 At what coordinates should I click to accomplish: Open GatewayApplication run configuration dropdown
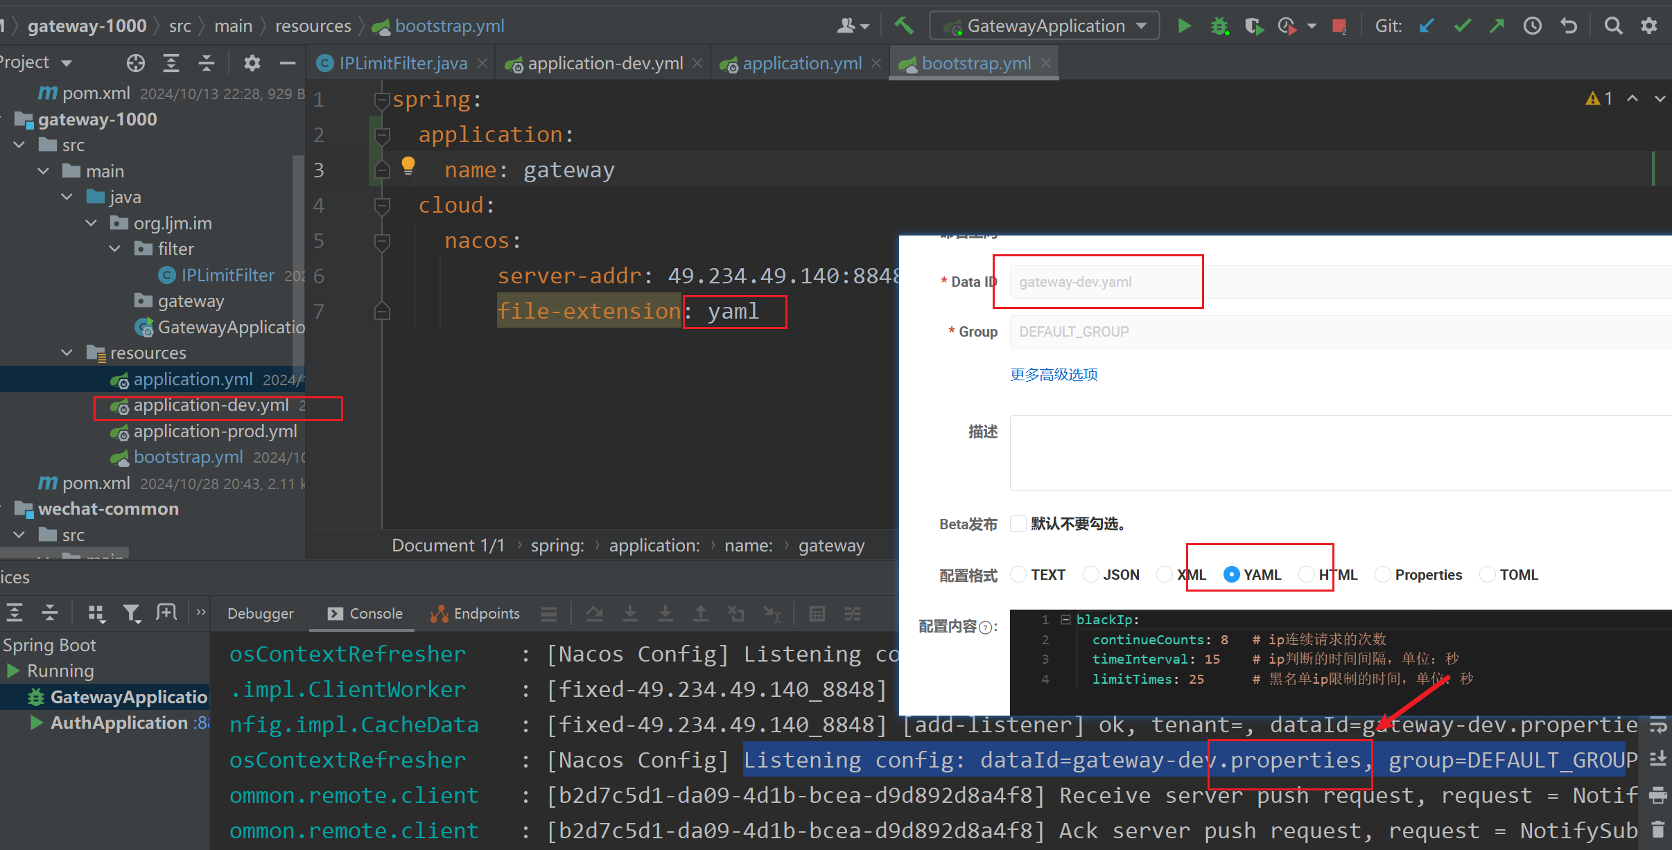[x=1141, y=26]
